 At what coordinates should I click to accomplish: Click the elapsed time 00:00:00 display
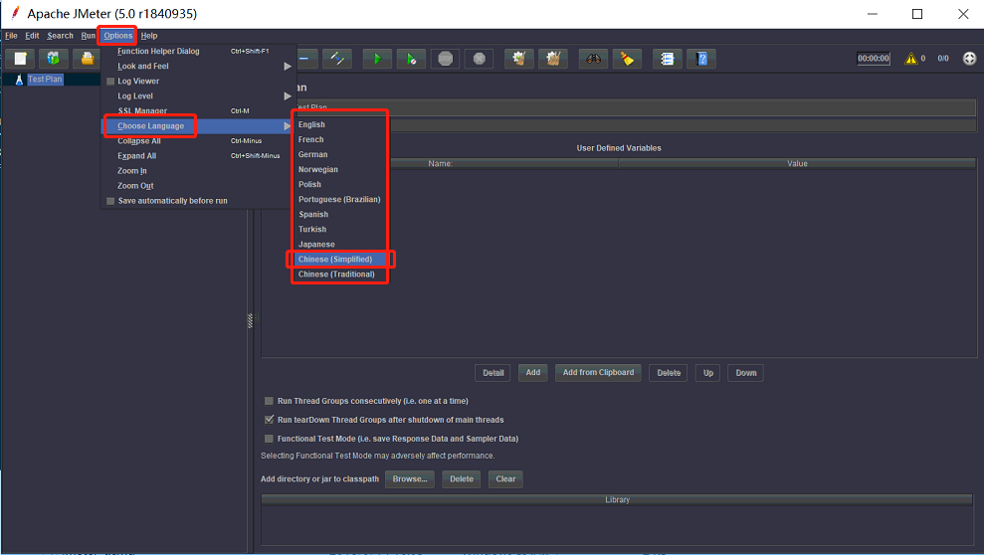click(874, 59)
